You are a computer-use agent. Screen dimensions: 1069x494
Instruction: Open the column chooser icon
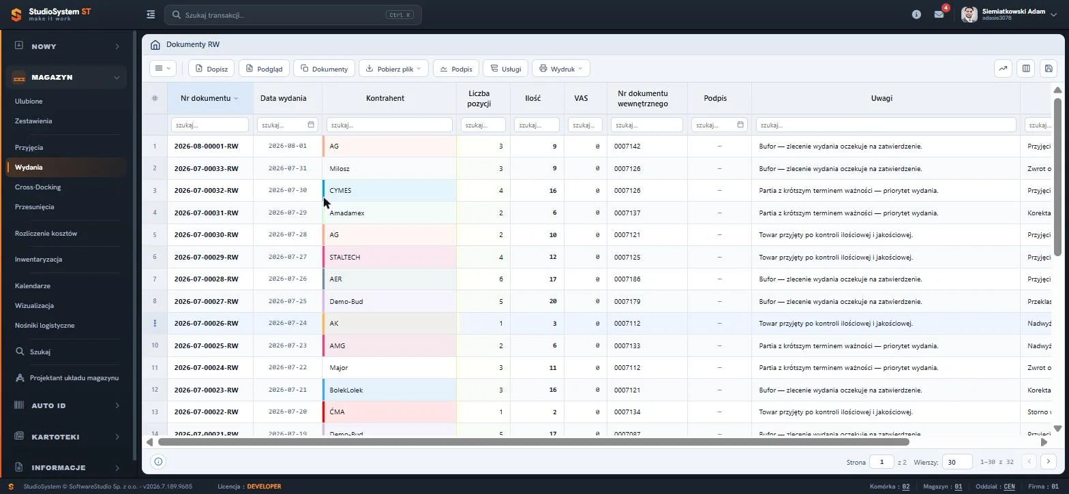(1025, 68)
